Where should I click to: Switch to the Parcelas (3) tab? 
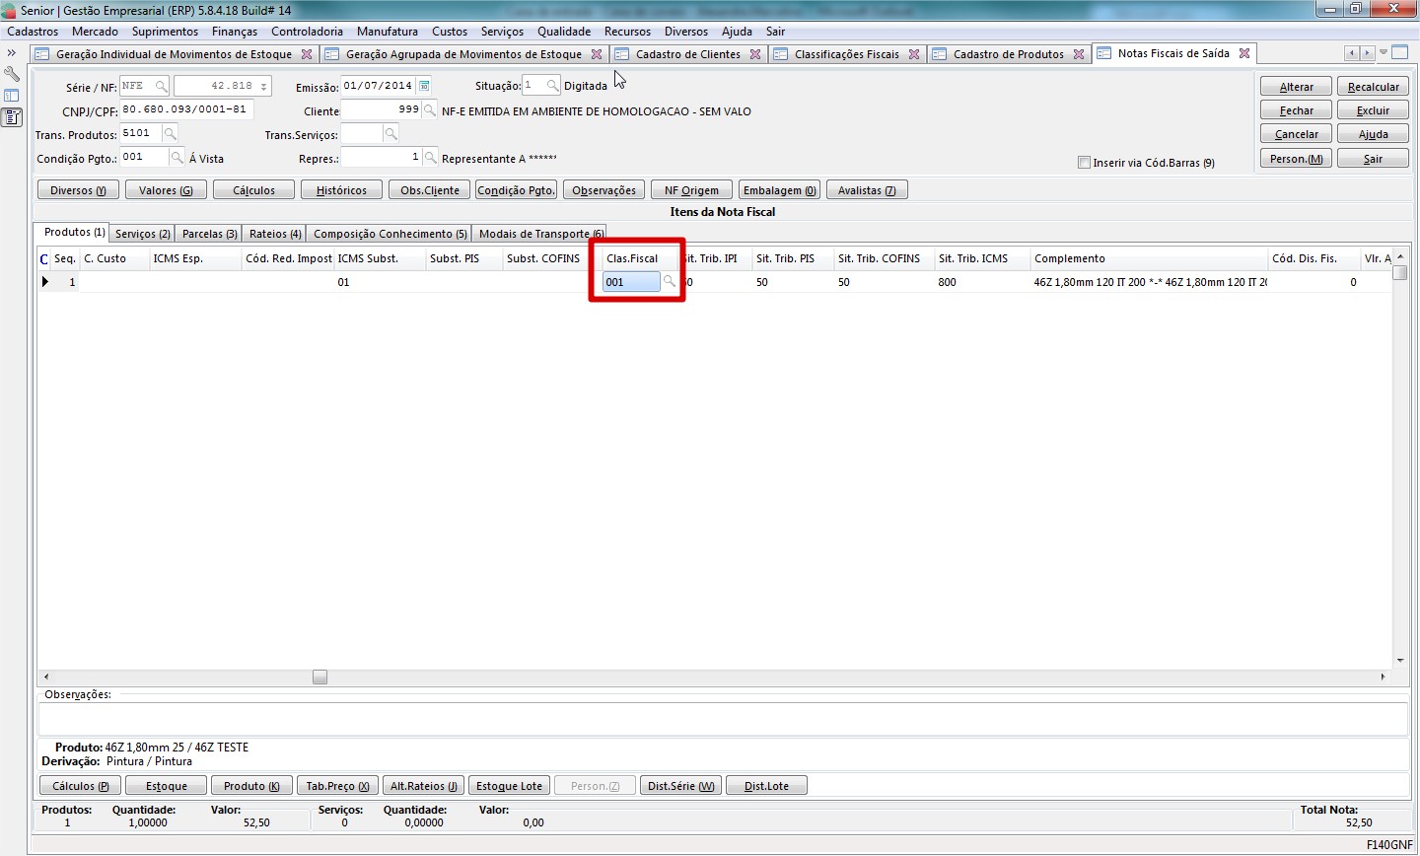click(209, 234)
